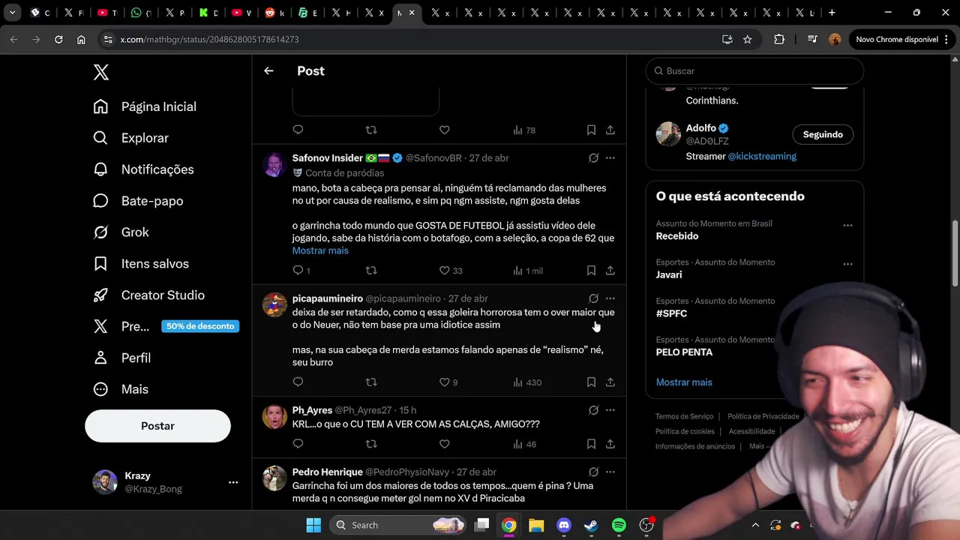
Task: Open the @kickstreaming link
Action: point(762,157)
